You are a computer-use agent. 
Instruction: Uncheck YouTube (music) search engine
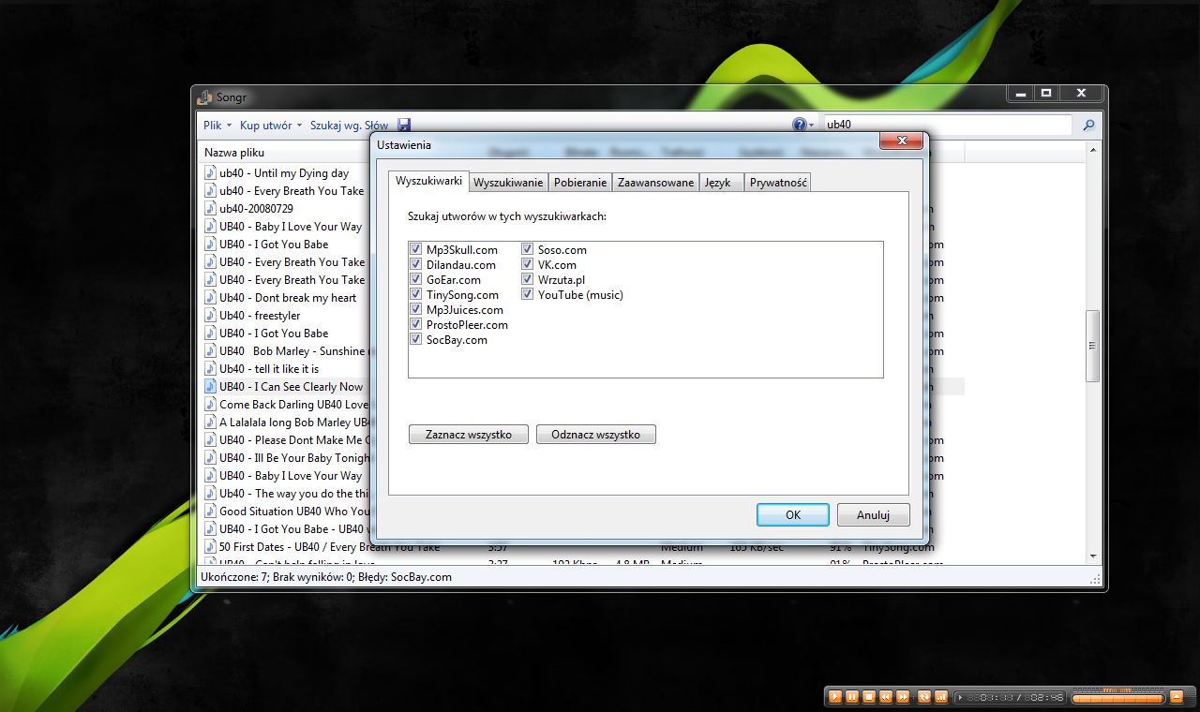528,295
